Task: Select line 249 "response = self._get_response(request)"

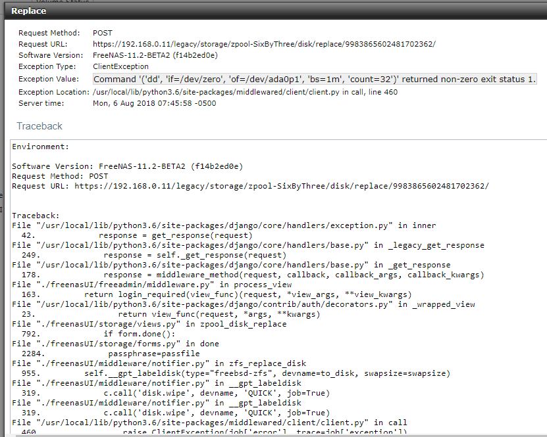Action: click(x=154, y=255)
